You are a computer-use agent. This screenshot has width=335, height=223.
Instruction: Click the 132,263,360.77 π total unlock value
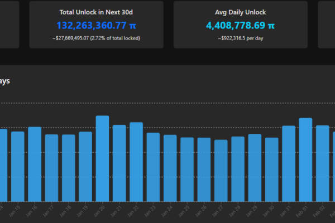point(97,26)
